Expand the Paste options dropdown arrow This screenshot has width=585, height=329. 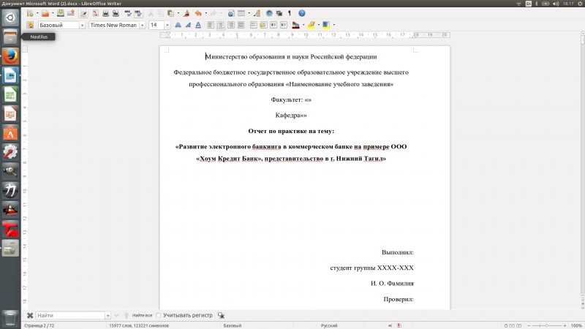point(178,13)
